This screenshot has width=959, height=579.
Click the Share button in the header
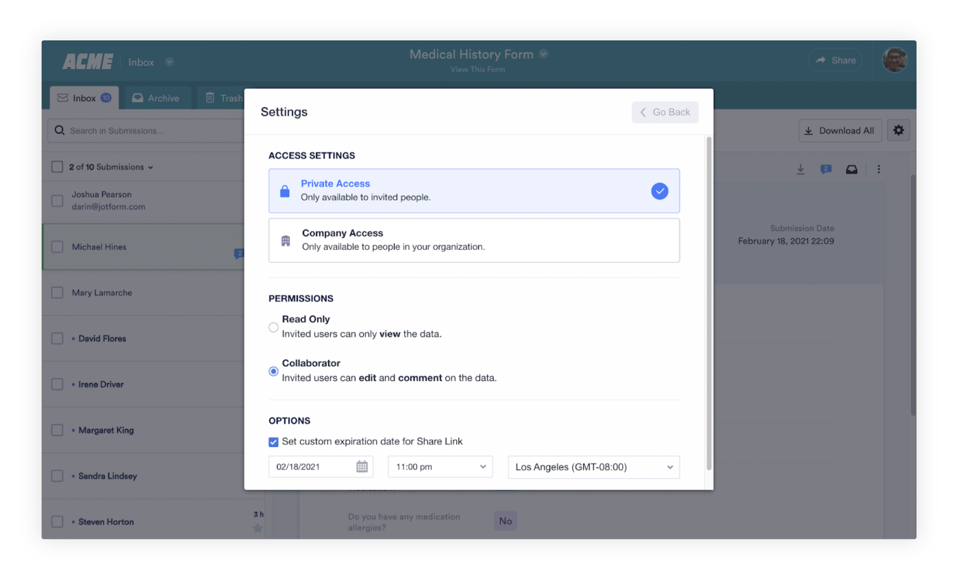tap(836, 60)
